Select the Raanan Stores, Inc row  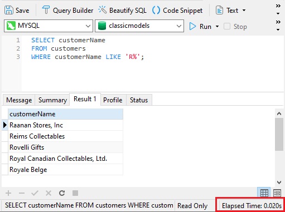(x=65, y=125)
